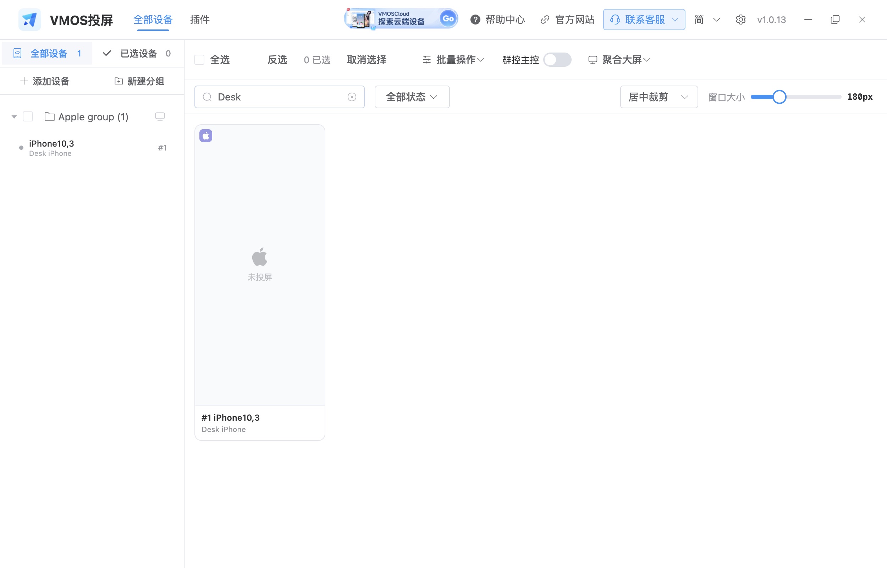Select iPhone10,3 in the device tree
887x568 pixels.
click(x=92, y=148)
